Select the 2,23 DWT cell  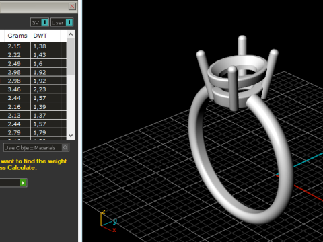(x=46, y=89)
